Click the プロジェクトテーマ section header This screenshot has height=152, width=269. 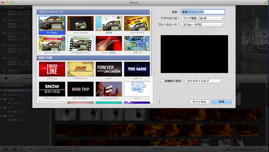click(93, 12)
